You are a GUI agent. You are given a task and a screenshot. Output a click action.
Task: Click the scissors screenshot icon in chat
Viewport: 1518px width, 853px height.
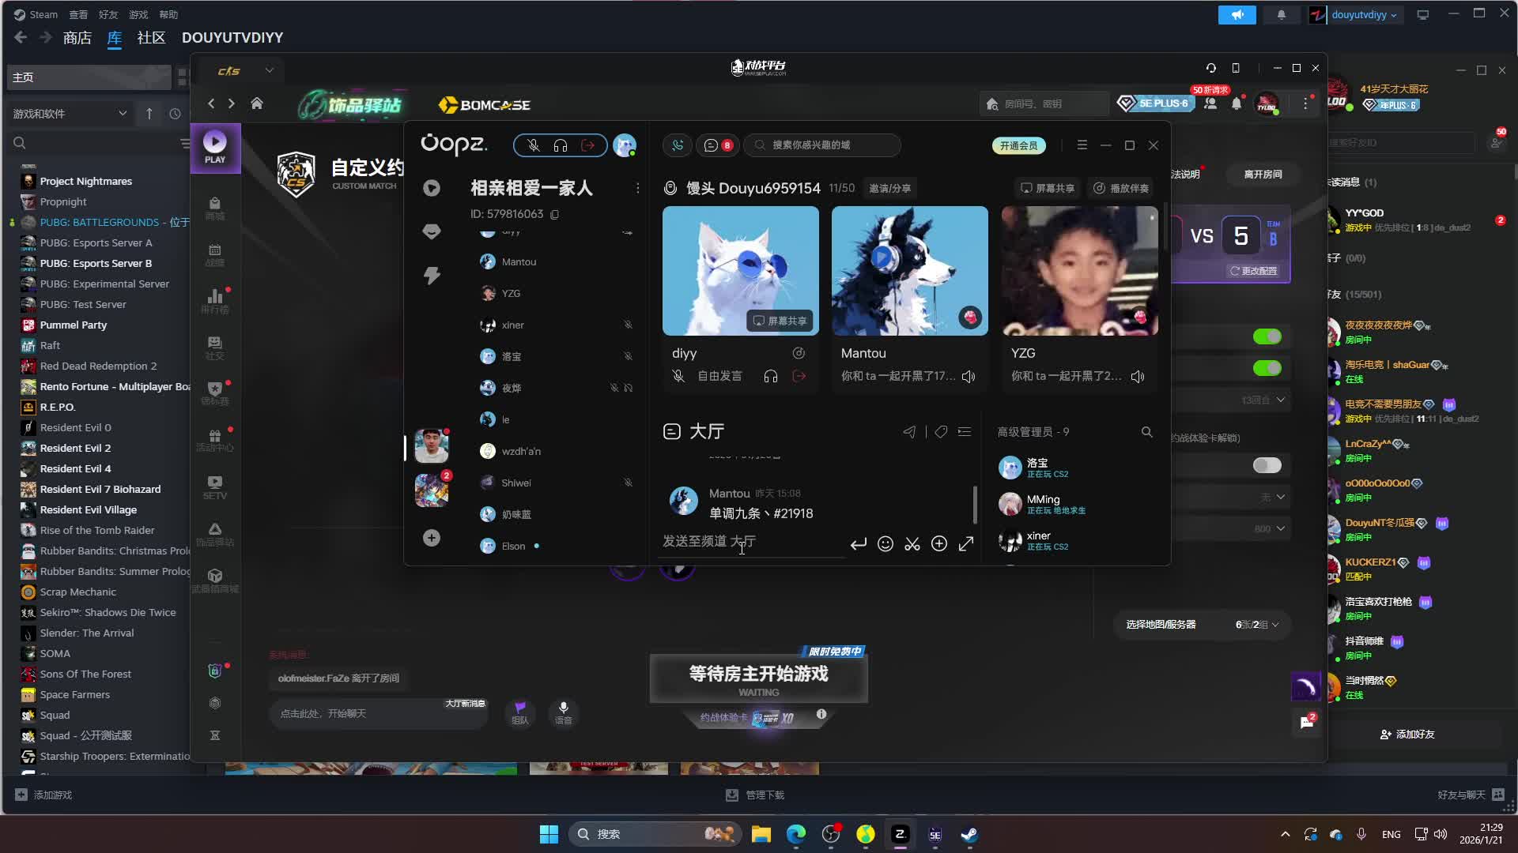point(912,544)
